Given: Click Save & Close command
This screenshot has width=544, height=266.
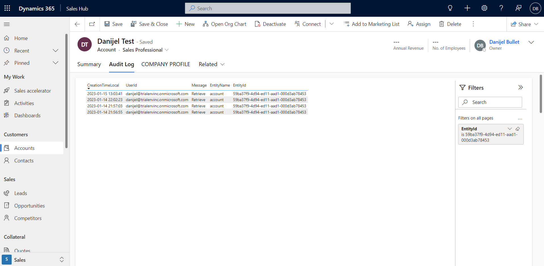Looking at the screenshot, I should tap(149, 24).
